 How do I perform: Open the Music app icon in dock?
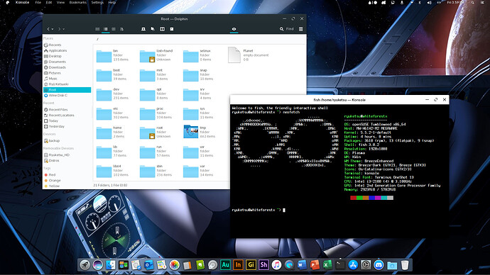click(276, 265)
